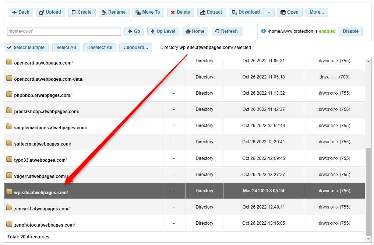374x245 pixels.
Task: Disable protection for /home/www/
Action: (350, 31)
